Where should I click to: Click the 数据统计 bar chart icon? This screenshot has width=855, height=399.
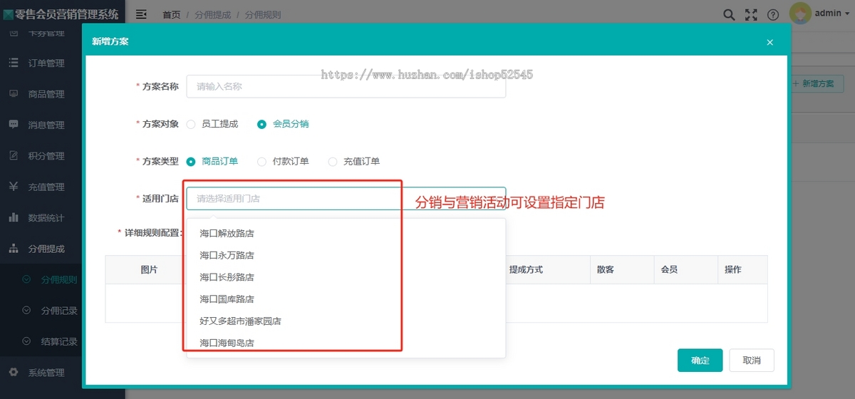pos(14,217)
